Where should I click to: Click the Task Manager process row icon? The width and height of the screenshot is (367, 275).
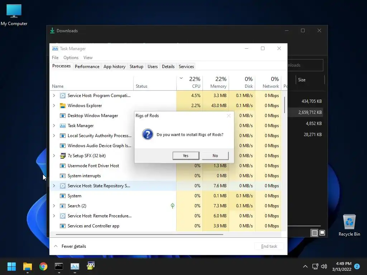click(62, 126)
